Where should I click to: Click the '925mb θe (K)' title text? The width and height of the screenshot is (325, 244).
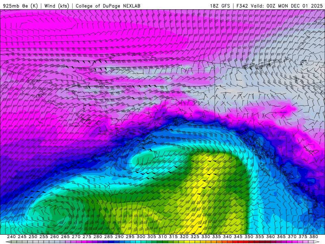click(21, 6)
